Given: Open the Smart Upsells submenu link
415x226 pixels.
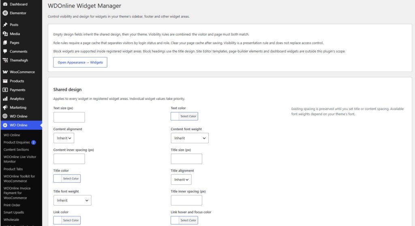Looking at the screenshot, I should point(13,212).
